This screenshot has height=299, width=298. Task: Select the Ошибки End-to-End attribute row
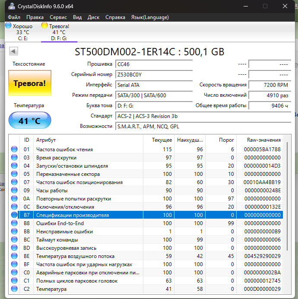pos(86,223)
